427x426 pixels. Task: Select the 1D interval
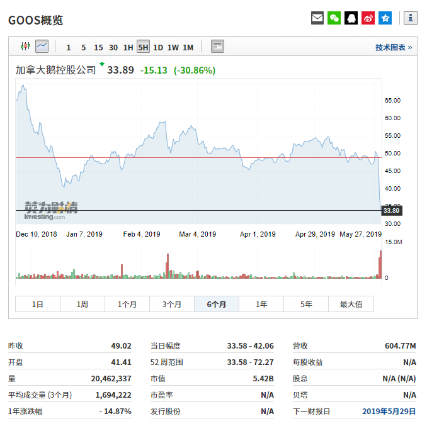pos(158,48)
